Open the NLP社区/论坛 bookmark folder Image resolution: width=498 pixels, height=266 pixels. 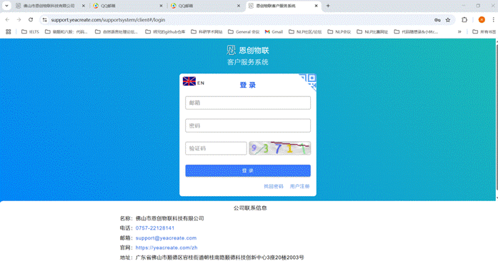pyautogui.click(x=305, y=31)
